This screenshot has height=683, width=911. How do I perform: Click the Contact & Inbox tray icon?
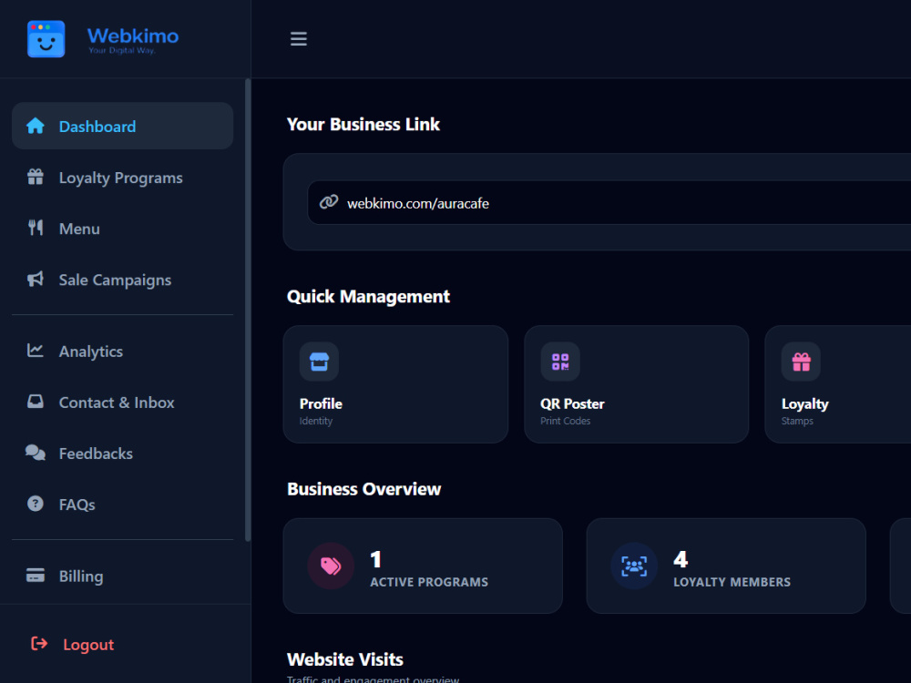click(x=36, y=402)
